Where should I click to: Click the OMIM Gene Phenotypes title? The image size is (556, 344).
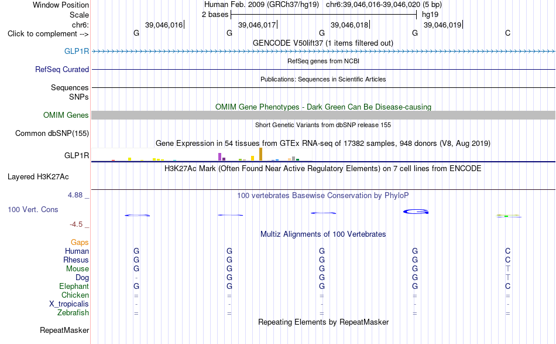point(323,107)
